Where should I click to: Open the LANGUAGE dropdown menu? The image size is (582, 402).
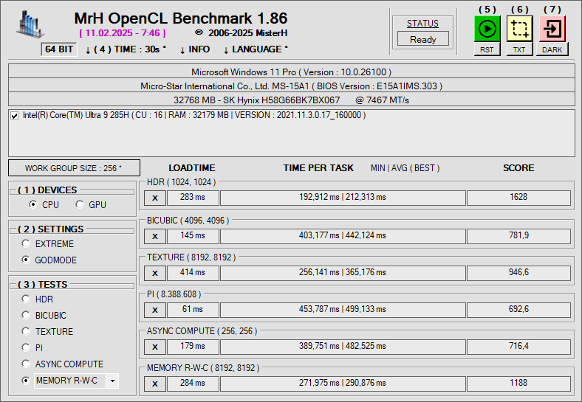pyautogui.click(x=256, y=49)
